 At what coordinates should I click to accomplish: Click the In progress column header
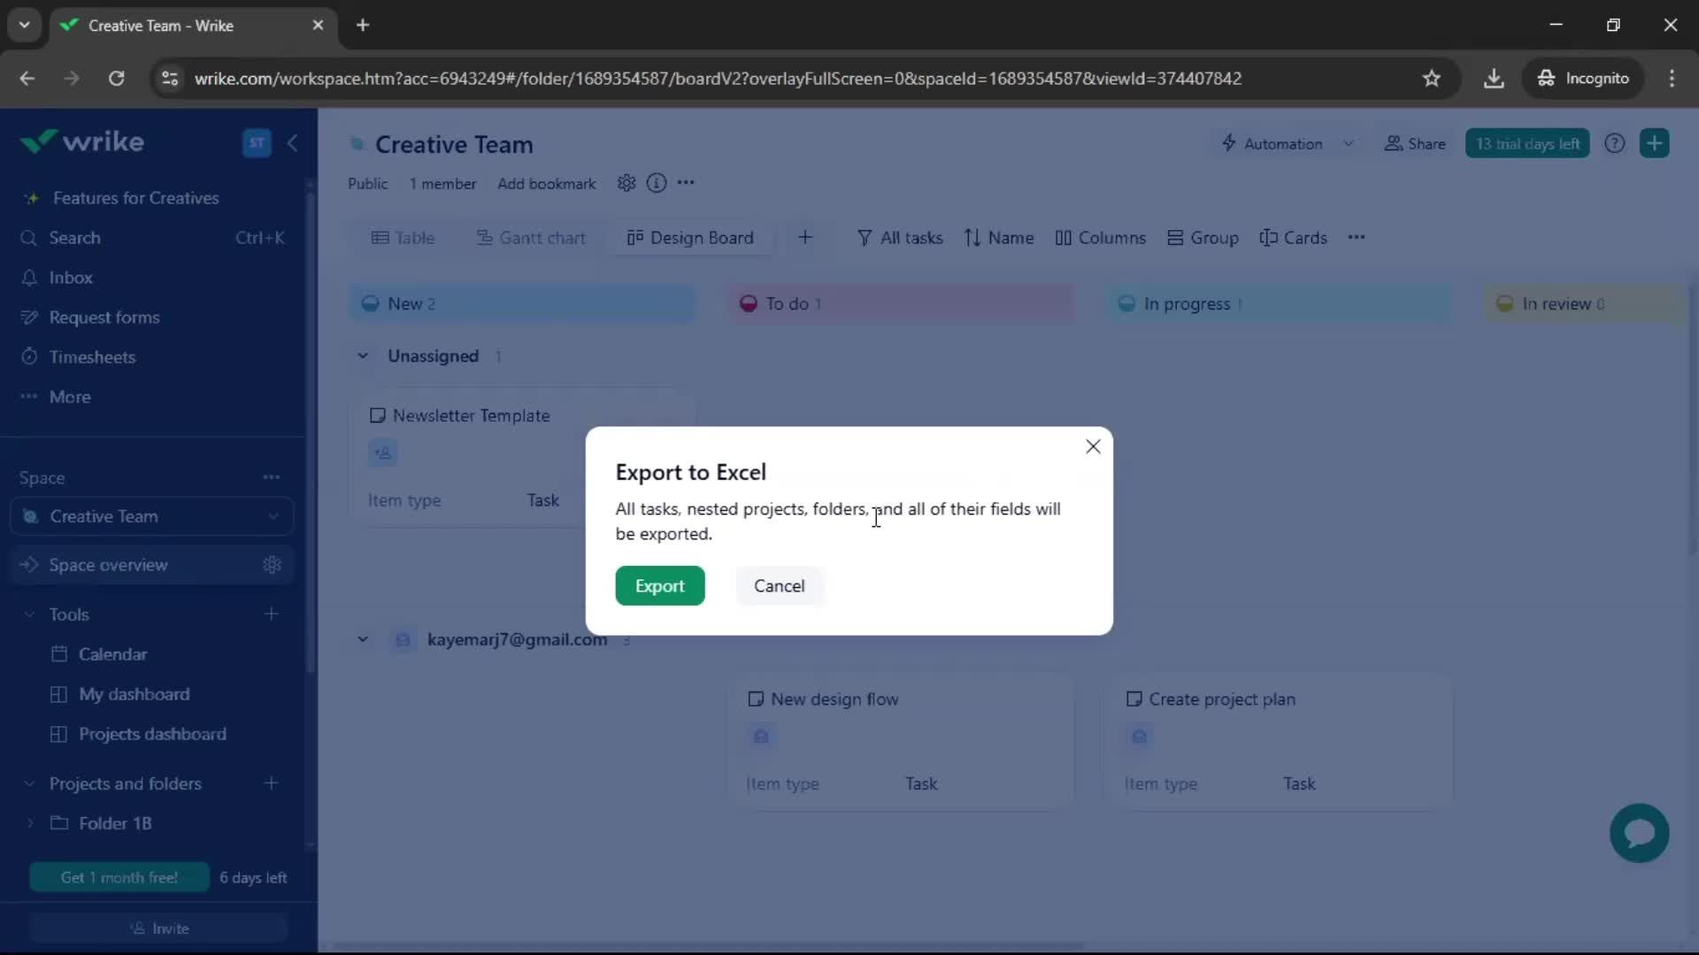1278,303
